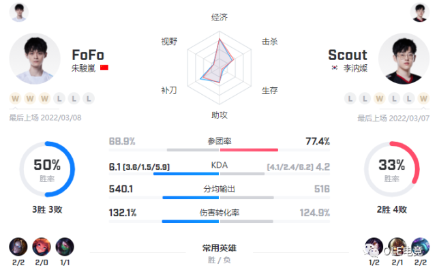
Task: Click the Scout player name
Action: click(348, 55)
